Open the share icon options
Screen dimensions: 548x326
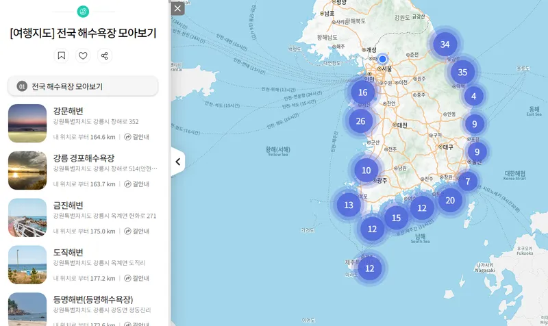click(105, 55)
